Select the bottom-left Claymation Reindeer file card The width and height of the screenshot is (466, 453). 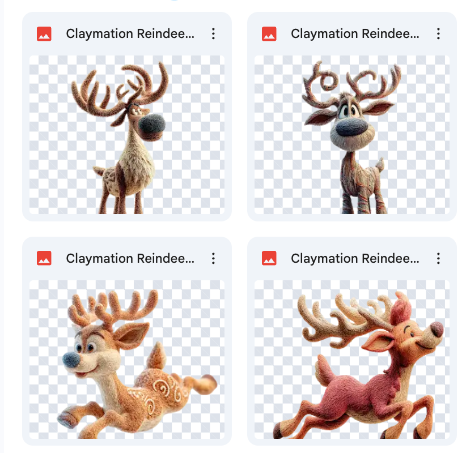pos(127,341)
